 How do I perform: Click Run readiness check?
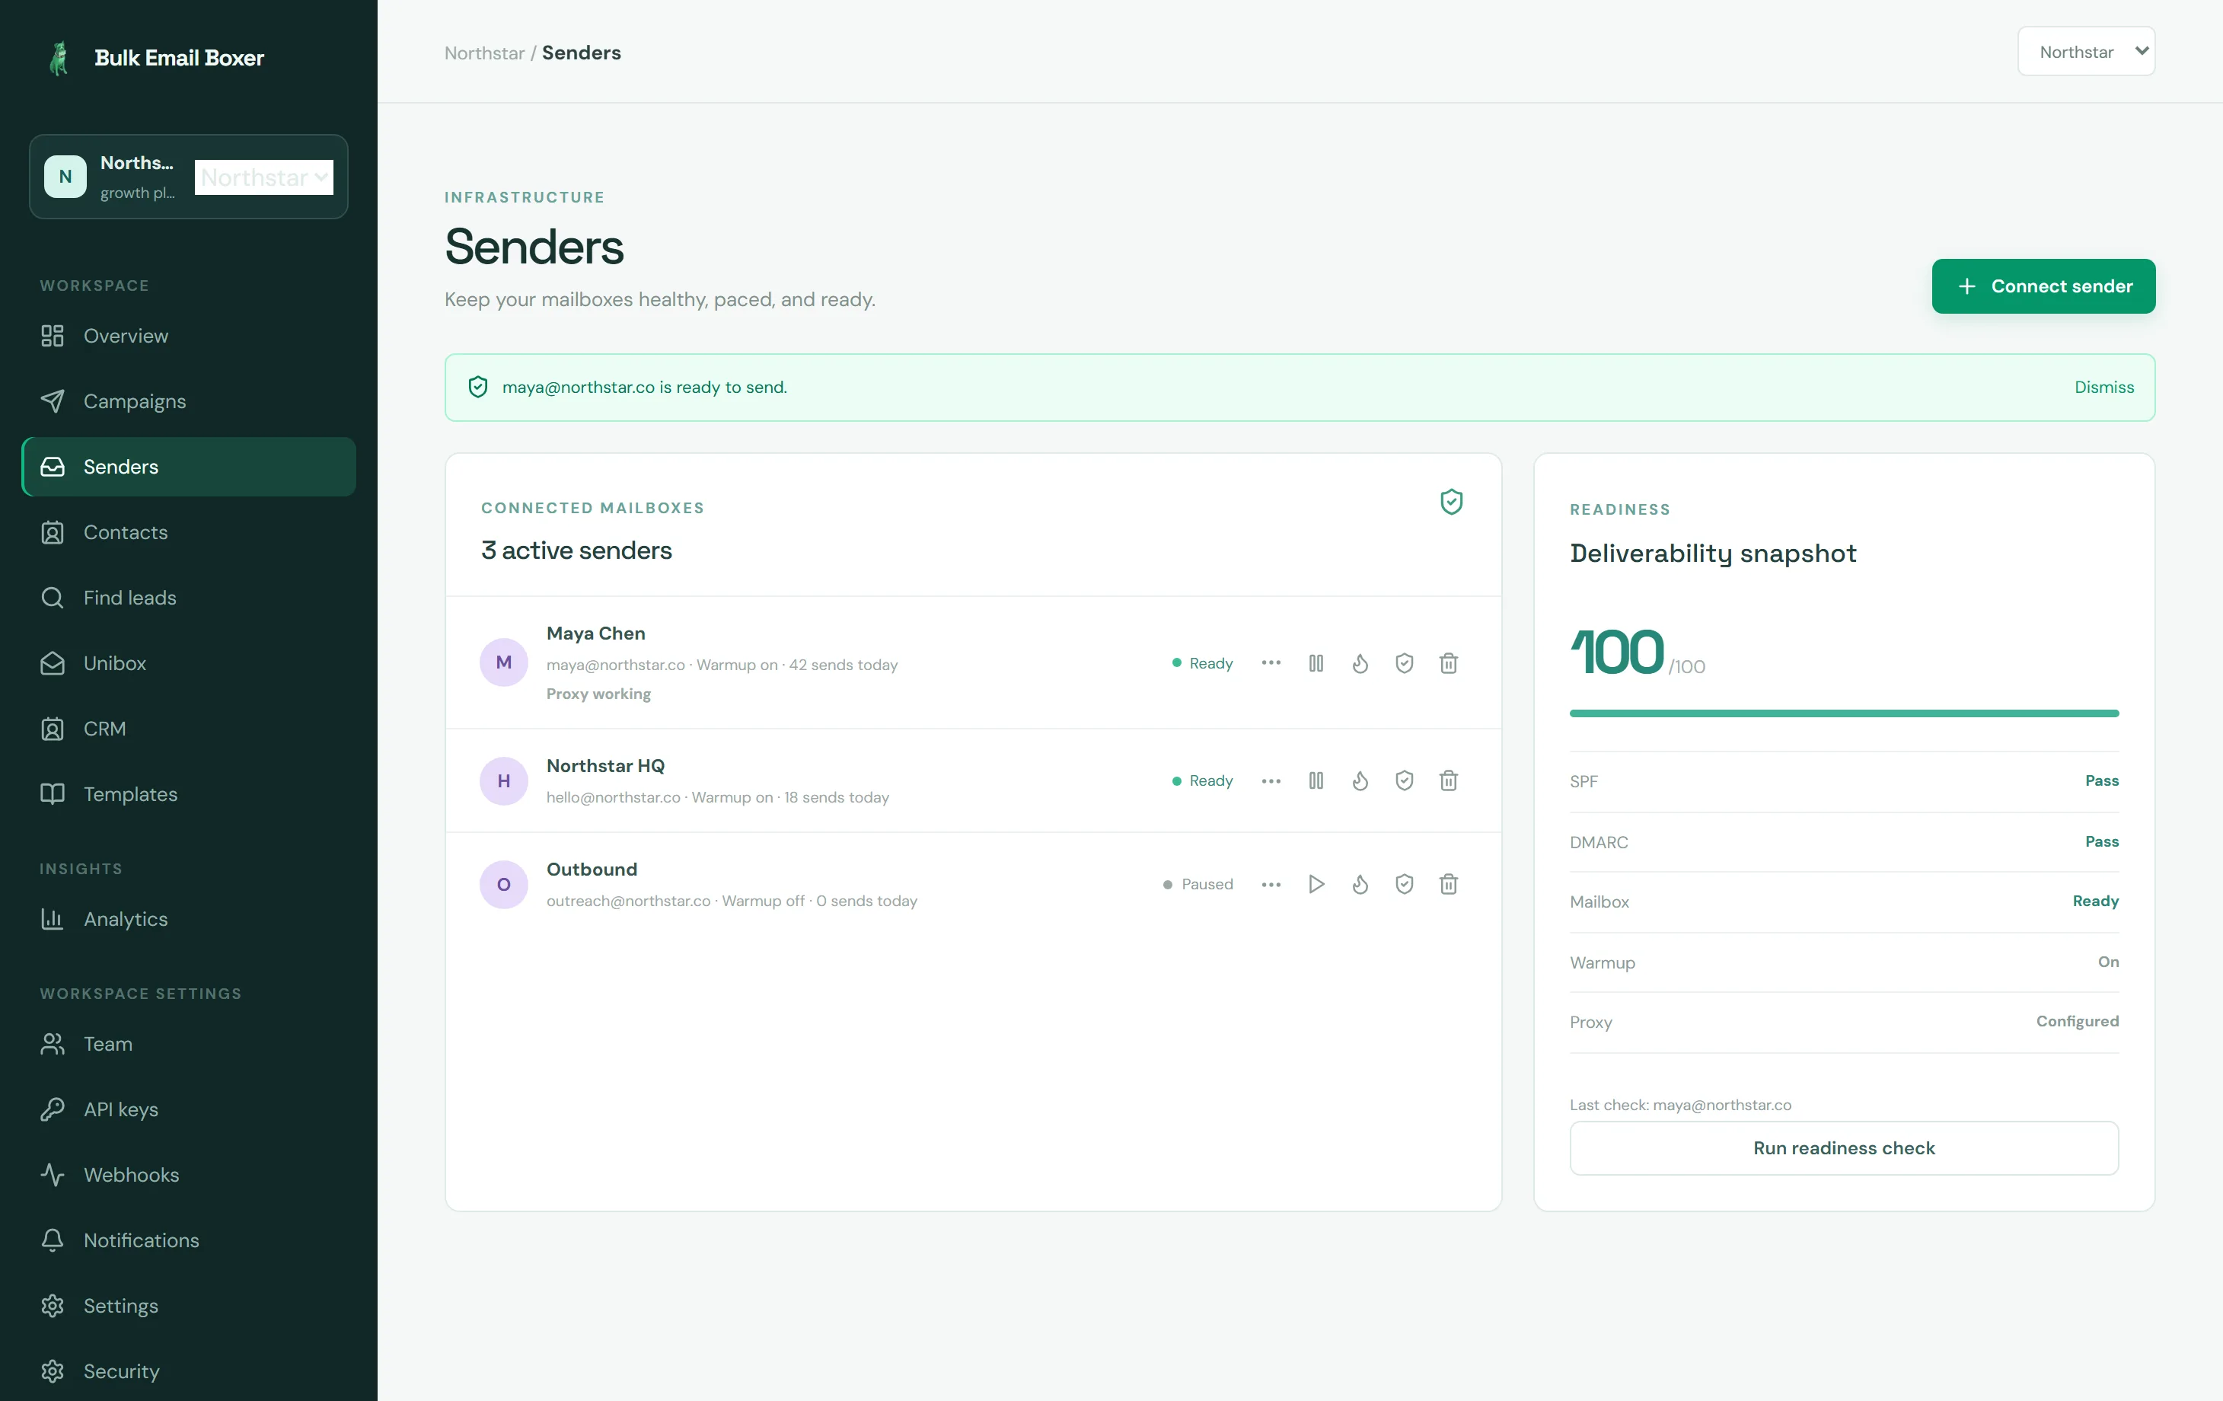pos(1844,1148)
